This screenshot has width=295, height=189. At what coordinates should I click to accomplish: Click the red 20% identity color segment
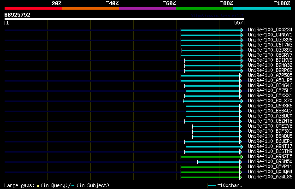click(33, 8)
